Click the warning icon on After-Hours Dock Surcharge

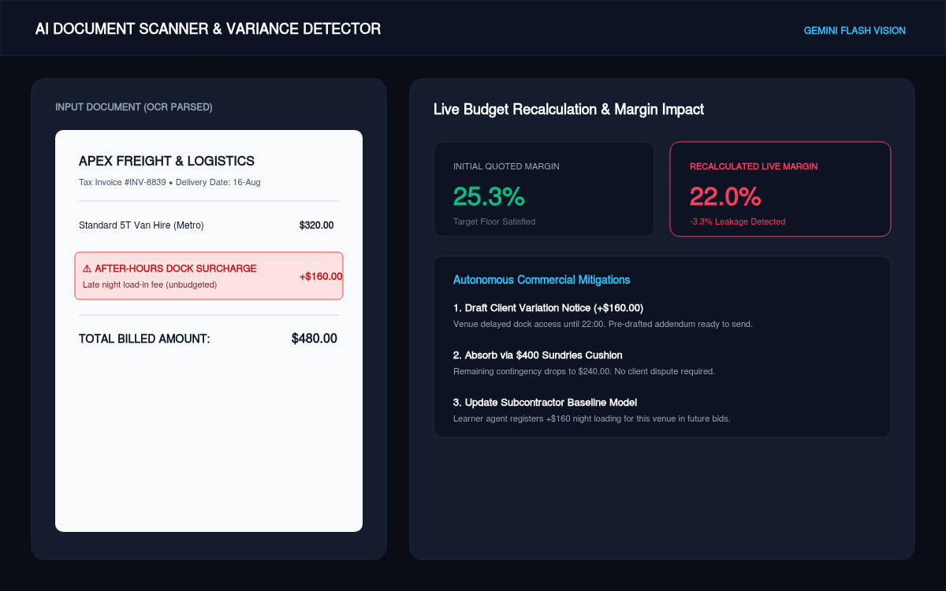[87, 269]
